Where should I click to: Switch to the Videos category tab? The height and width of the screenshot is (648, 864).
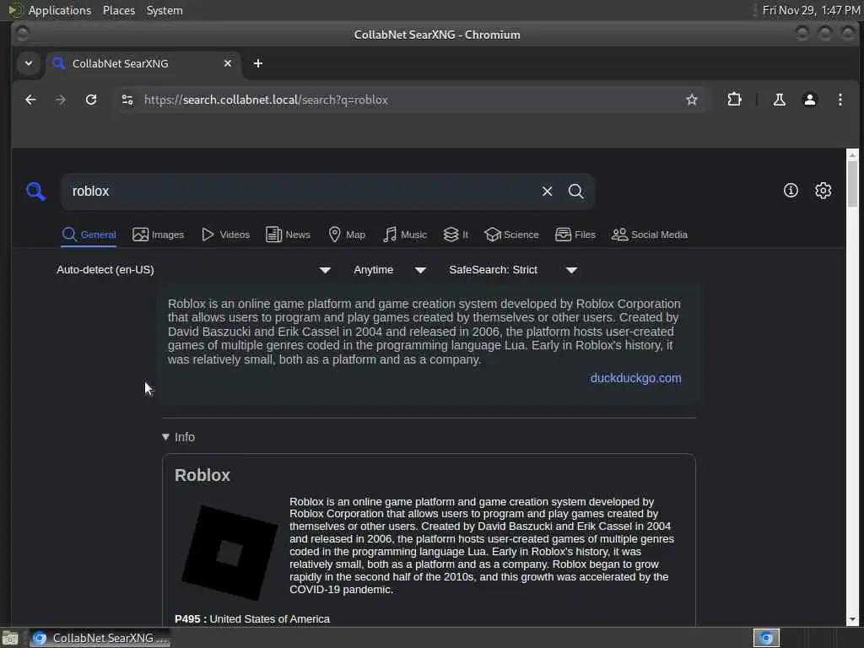[225, 235]
